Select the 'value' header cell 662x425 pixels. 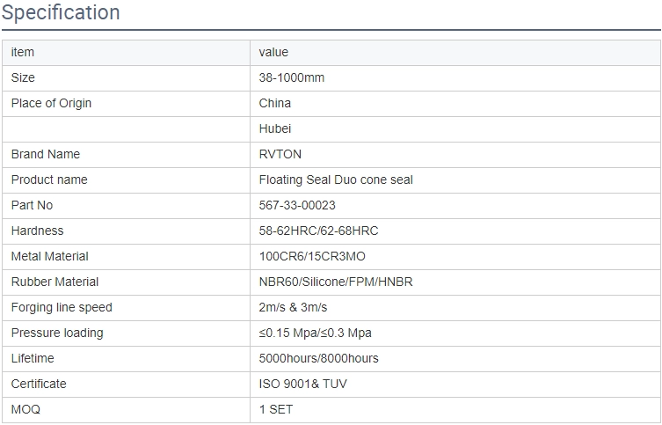click(455, 53)
